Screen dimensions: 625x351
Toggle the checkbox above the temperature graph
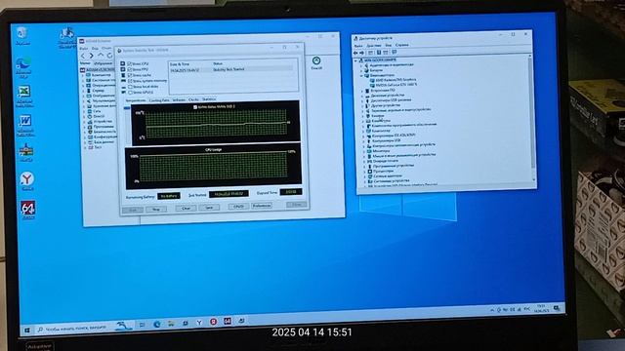(195, 107)
